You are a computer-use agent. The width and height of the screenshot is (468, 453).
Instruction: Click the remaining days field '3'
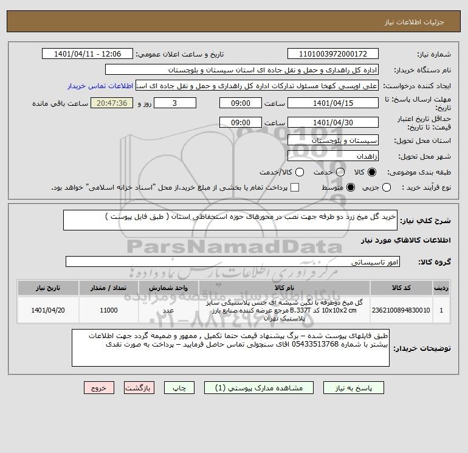tap(175, 103)
